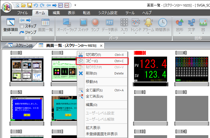Switch to the 編集 ribbon tab

click(56, 13)
